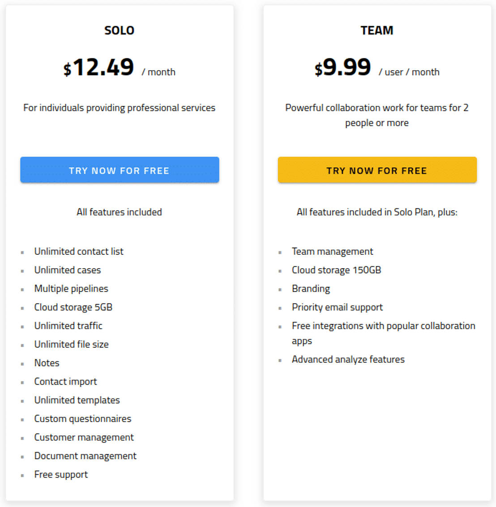Click the Contact import feature
The width and height of the screenshot is (496, 507).
(x=66, y=381)
